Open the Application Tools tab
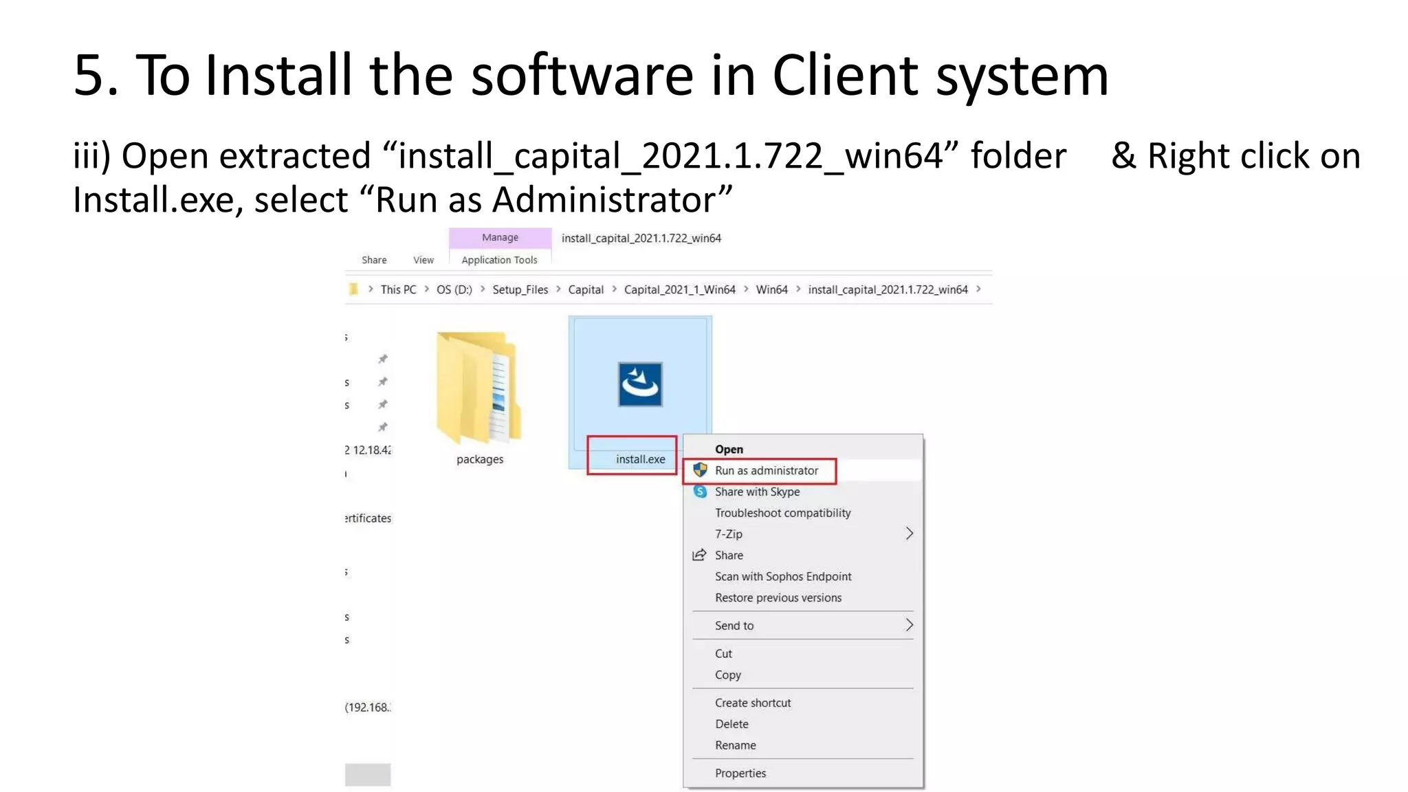 [499, 260]
